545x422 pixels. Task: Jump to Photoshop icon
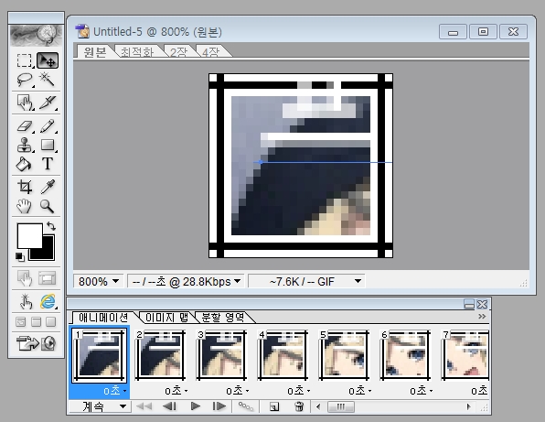[x=37, y=343]
